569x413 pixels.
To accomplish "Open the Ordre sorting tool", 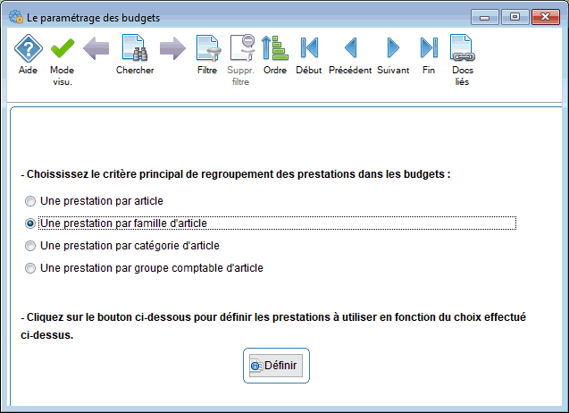I will (275, 47).
